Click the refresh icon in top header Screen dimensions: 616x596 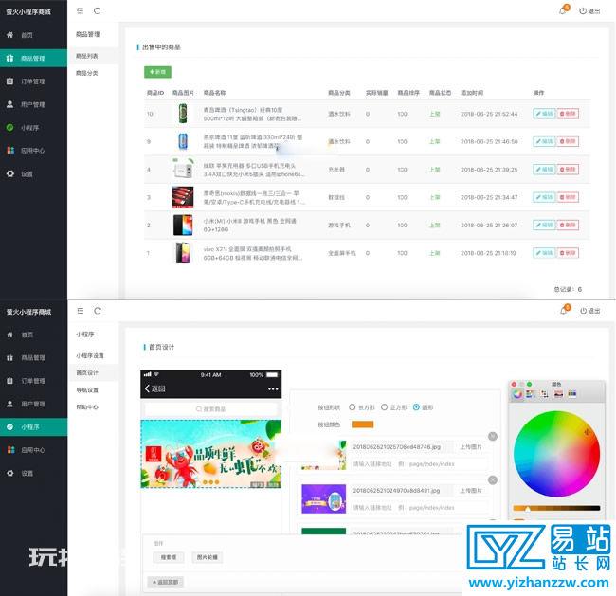click(97, 11)
